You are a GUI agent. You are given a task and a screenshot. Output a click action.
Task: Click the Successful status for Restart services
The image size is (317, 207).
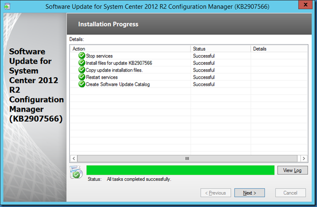(204, 77)
